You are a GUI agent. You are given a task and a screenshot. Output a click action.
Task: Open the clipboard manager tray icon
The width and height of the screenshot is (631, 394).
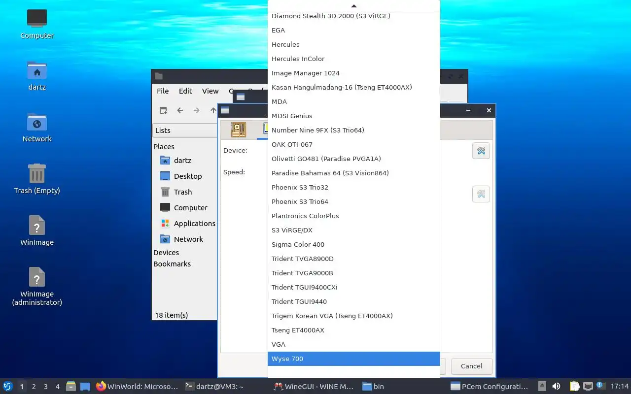coord(575,387)
